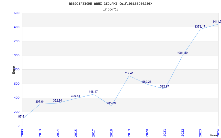221x138 pixels.
Task: Click x-axis year 2009
Action: pos(22,133)
